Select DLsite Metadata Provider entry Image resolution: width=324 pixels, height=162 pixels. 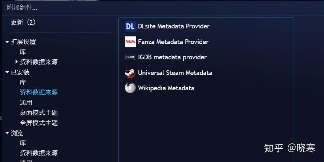pos(206,26)
